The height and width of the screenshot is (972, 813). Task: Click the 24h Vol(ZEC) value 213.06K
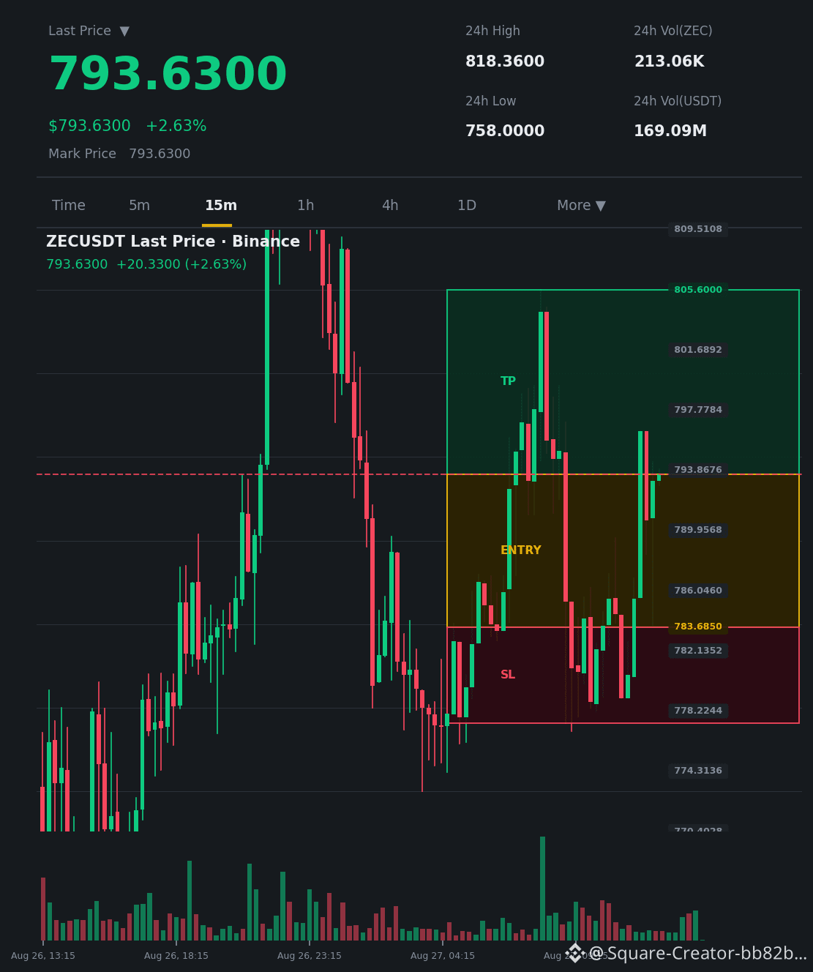669,61
